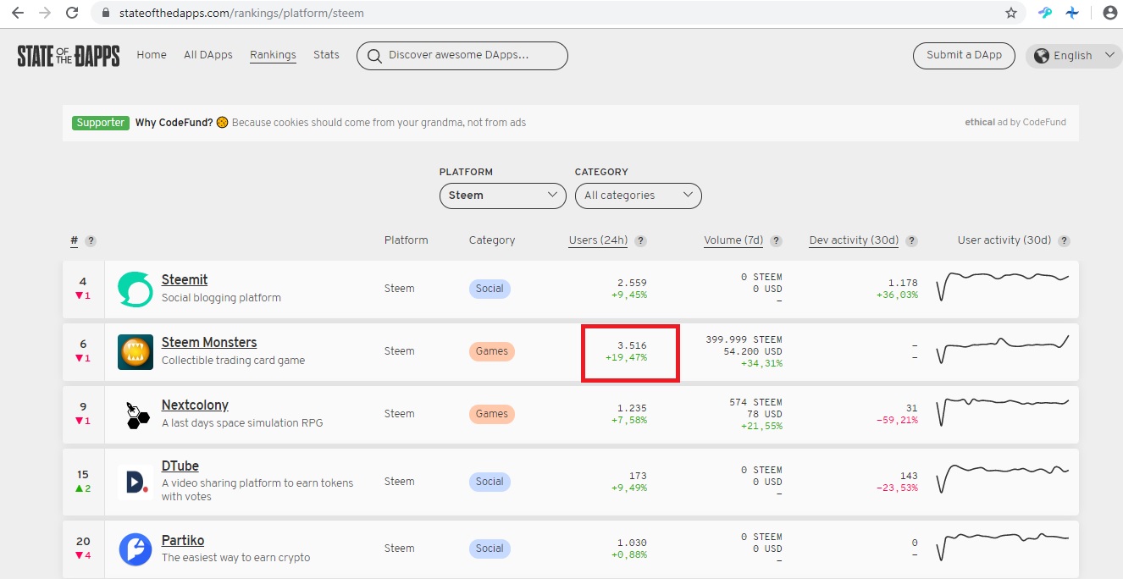Expand the Platform dropdown showing Steem
Image resolution: width=1123 pixels, height=579 pixels.
tap(503, 196)
